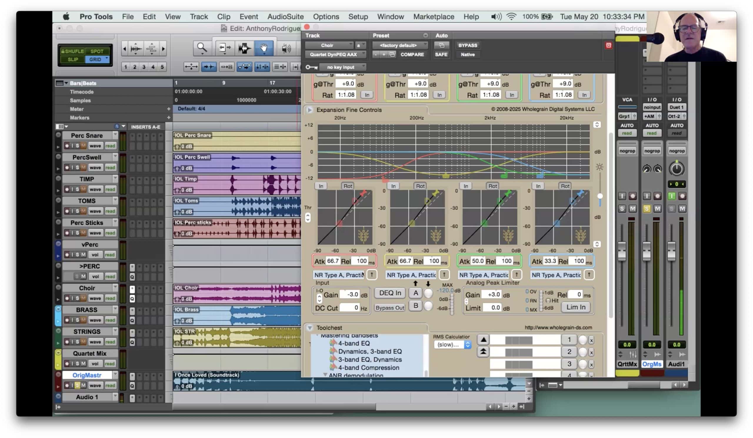Click the graph vertical slider white knob
This screenshot has height=438, width=753.
[x=600, y=196]
